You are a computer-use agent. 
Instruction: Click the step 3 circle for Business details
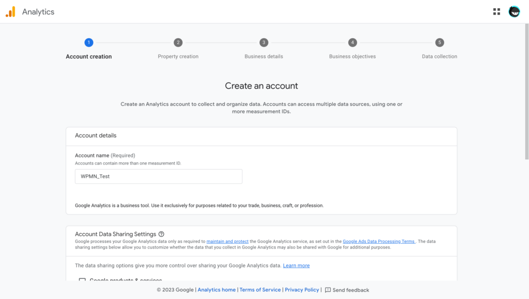pos(263,43)
